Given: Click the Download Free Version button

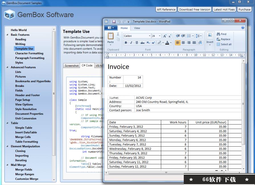Looking at the screenshot, I should pyautogui.click(x=195, y=9).
